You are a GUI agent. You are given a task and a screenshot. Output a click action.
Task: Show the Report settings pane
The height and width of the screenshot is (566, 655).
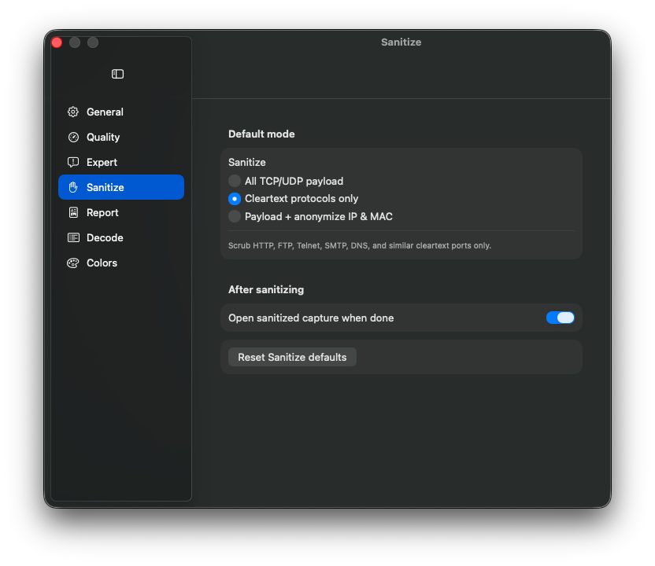pyautogui.click(x=121, y=213)
